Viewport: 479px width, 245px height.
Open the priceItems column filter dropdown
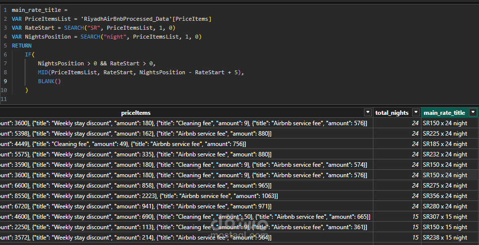pyautogui.click(x=367, y=112)
